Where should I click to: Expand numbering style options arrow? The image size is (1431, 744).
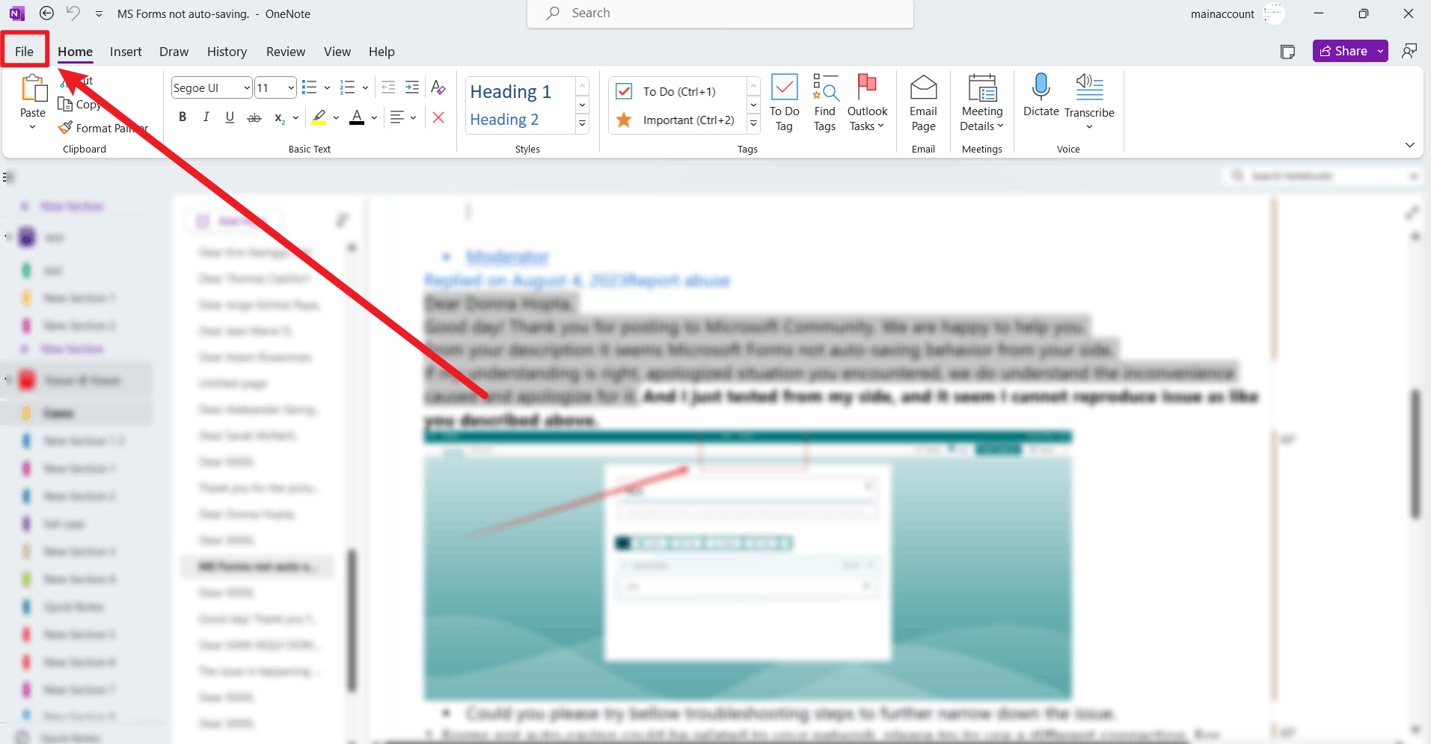coord(366,88)
